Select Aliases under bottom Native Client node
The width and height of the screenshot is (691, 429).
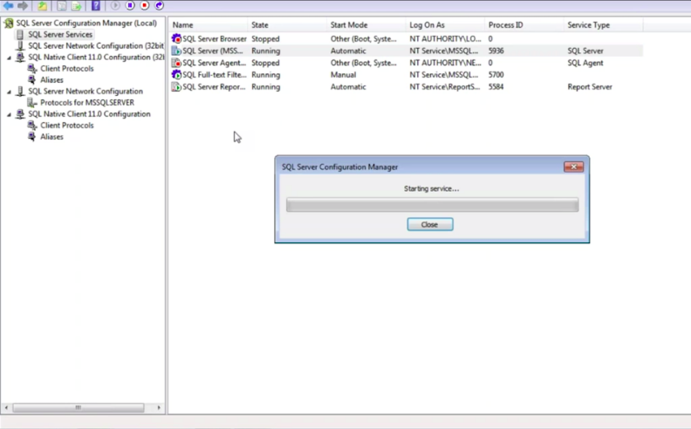[52, 137]
